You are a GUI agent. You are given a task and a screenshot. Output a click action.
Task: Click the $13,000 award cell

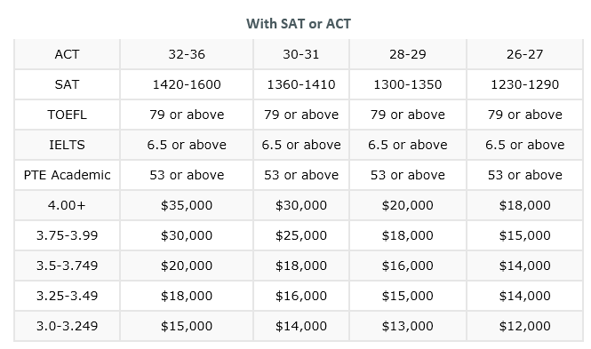tap(407, 326)
